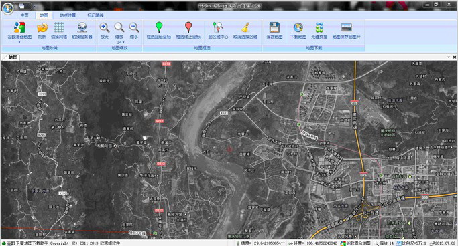Expand the zoom level 14 dropdown arrow
This screenshot has height=246, width=458.
coord(123,43)
